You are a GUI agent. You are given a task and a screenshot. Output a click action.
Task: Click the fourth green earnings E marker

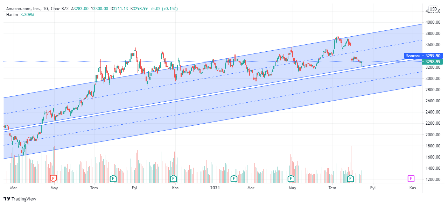pyautogui.click(x=290, y=178)
